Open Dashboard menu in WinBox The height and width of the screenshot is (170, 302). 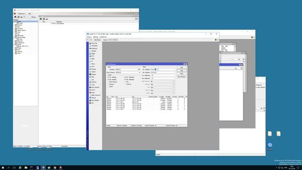pos(103,37)
